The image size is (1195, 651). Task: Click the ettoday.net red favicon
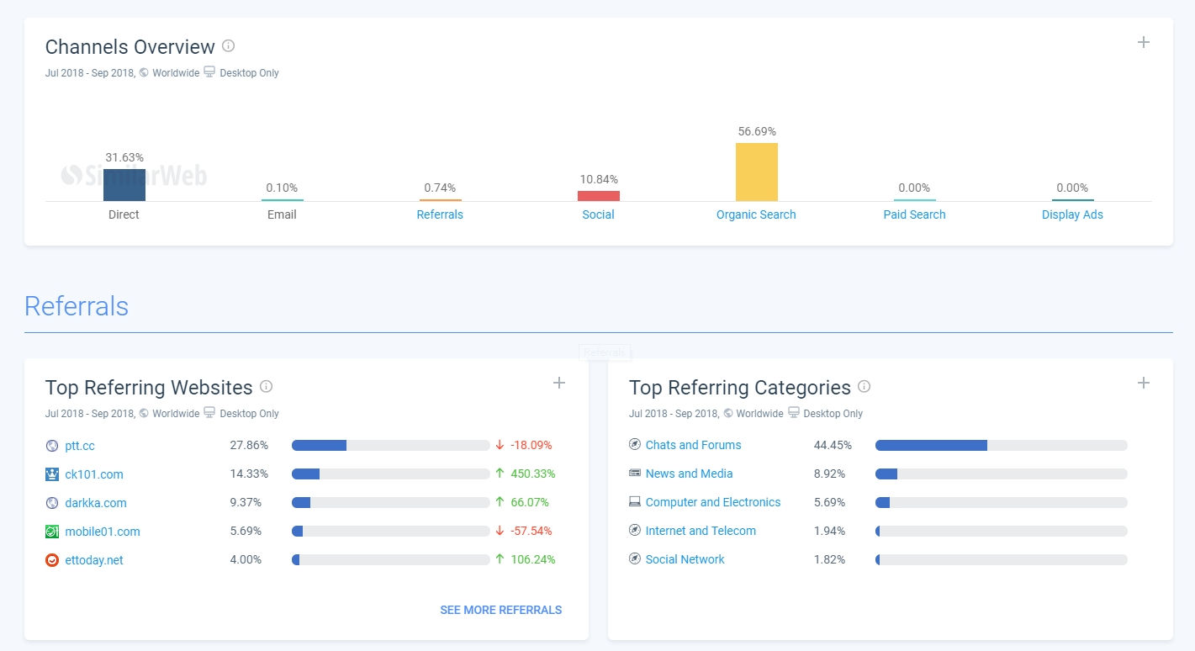[x=52, y=560]
